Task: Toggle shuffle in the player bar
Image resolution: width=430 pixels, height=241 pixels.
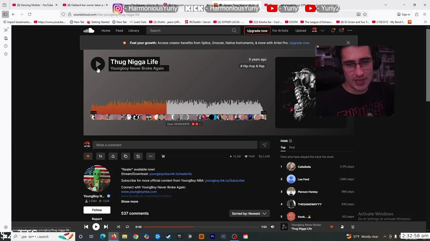Action: click(x=118, y=227)
